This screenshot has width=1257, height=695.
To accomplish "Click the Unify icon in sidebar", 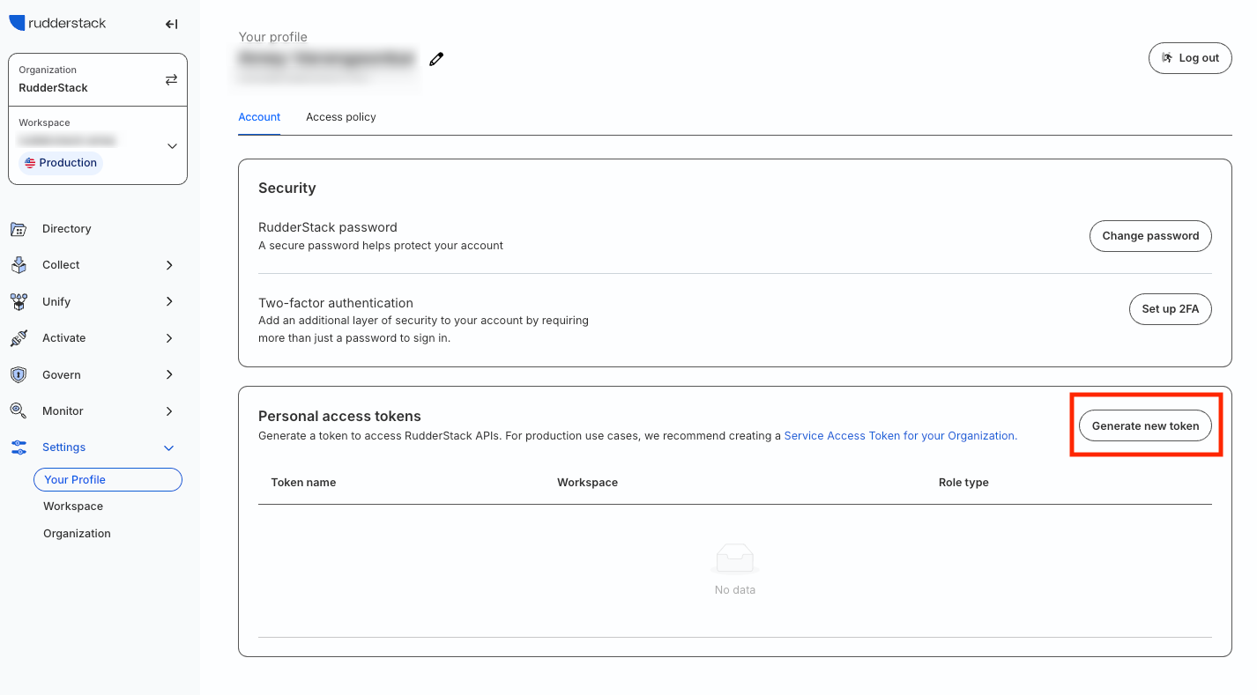I will pos(19,302).
